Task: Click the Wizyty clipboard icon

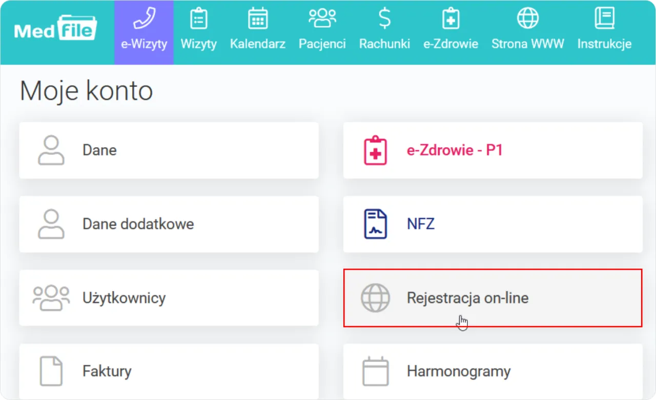Action: pos(199,19)
